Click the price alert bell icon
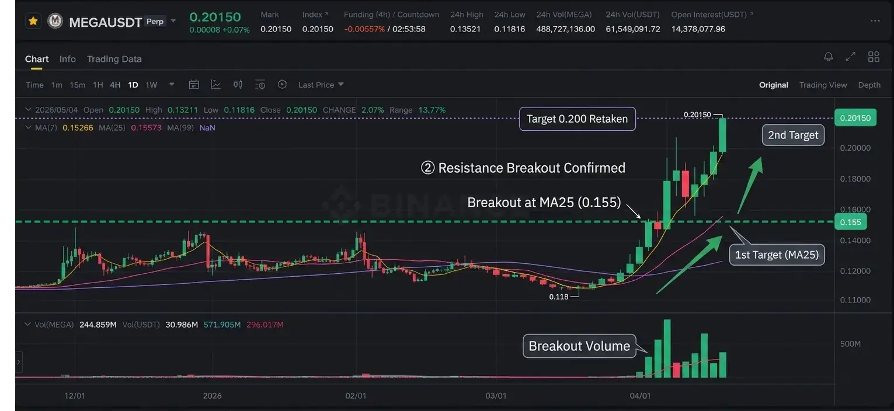 (828, 57)
